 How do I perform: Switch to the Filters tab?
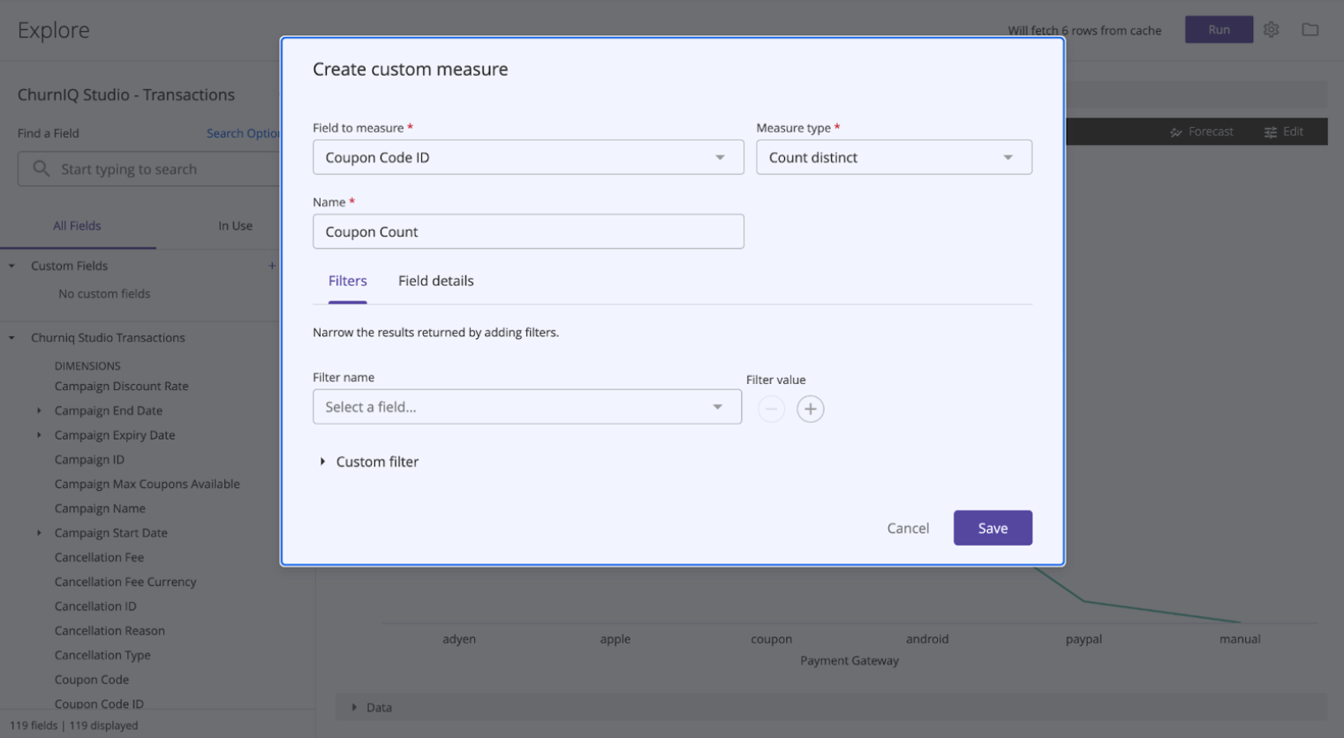(347, 281)
